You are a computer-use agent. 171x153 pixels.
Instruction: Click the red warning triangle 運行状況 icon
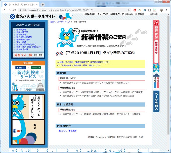[x=156, y=23]
